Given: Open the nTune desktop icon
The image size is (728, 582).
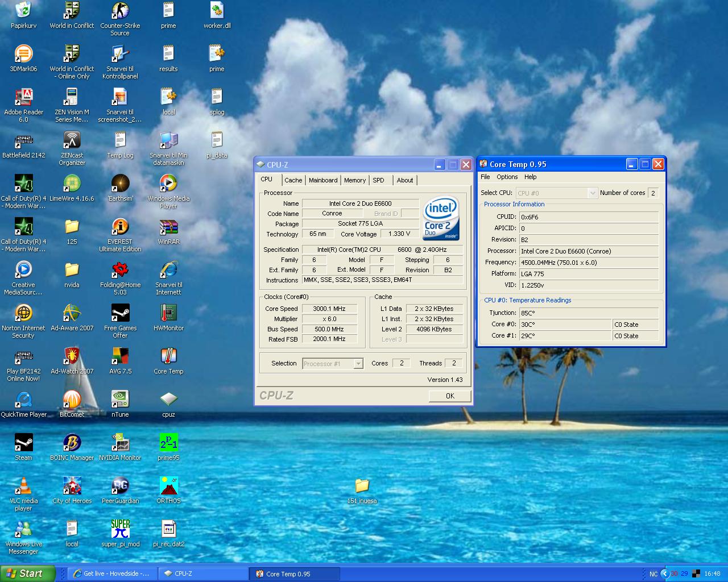Looking at the screenshot, I should (x=120, y=399).
